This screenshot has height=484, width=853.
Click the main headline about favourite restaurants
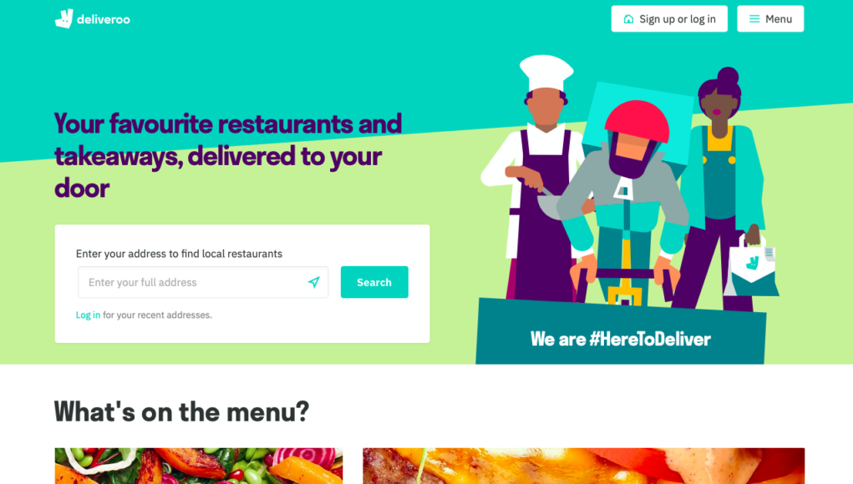[x=228, y=156]
